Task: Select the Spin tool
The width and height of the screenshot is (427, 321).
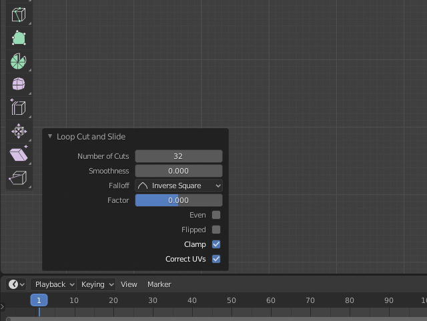Action: point(19,61)
